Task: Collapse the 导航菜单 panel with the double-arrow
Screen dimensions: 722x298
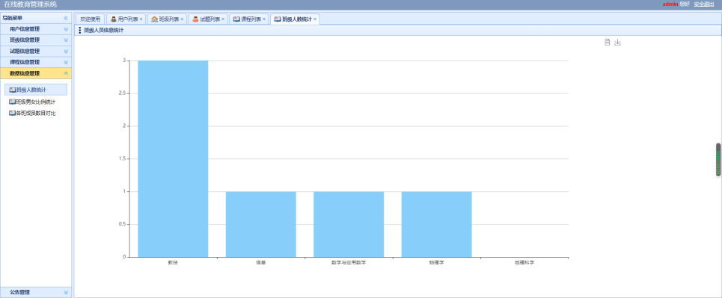Action: [66, 18]
